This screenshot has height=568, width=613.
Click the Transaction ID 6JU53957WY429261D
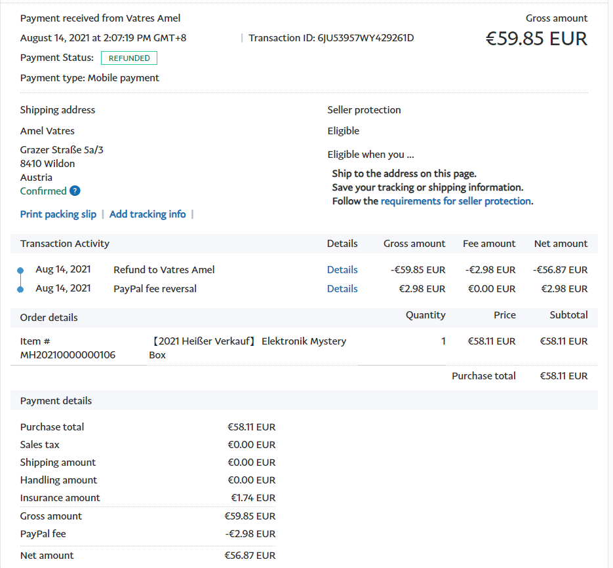pyautogui.click(x=366, y=38)
